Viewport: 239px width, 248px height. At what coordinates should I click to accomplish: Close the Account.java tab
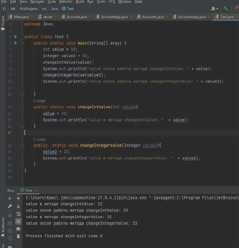[x=90, y=17]
